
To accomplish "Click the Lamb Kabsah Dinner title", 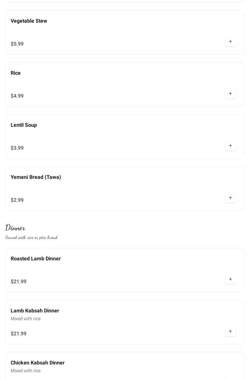I will [x=35, y=311].
